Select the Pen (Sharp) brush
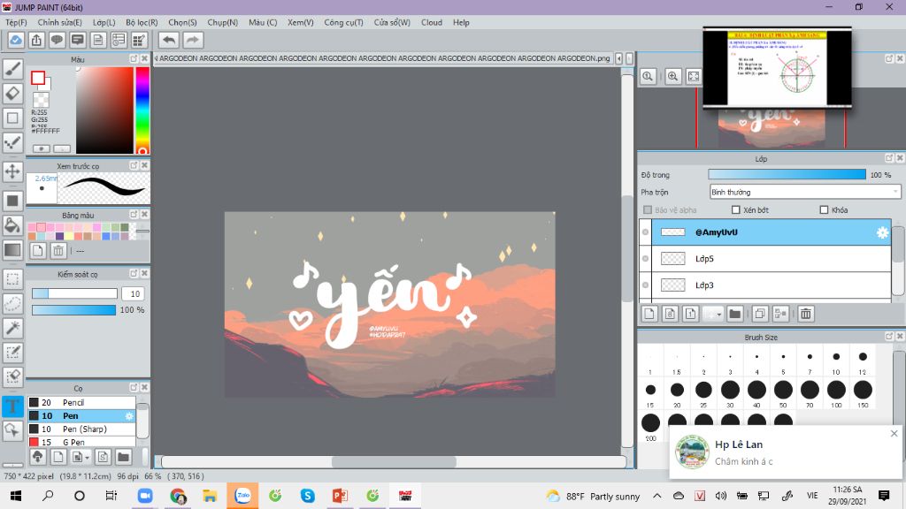Viewport: 906px width, 509px height. pyautogui.click(x=81, y=429)
